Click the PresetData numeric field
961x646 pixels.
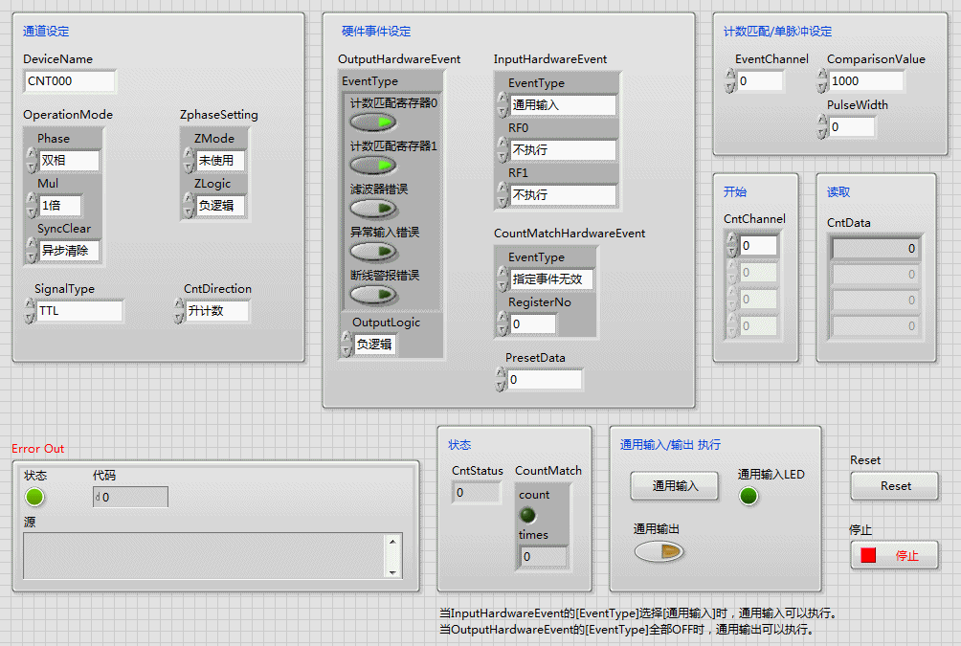544,380
